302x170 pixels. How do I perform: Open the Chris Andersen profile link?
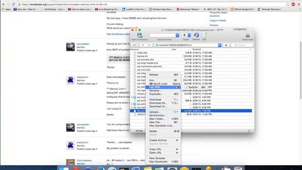tap(84, 161)
